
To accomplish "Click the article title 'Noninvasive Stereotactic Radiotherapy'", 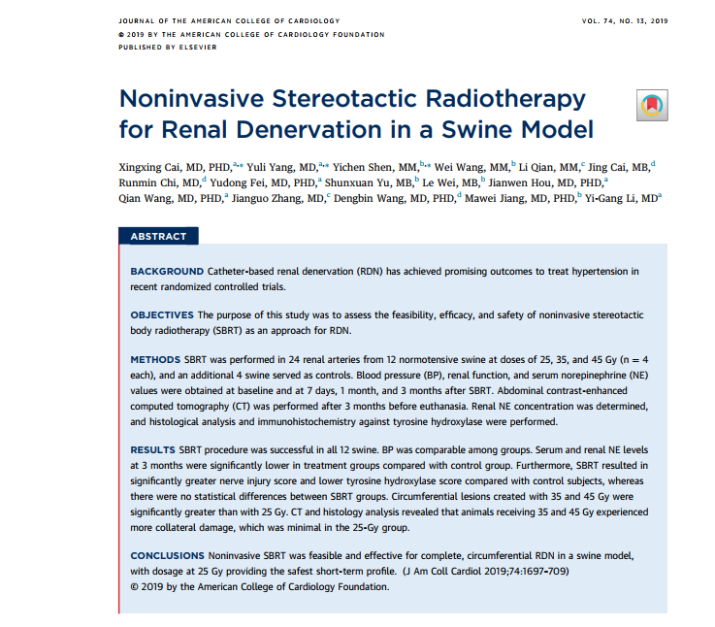I will tap(352, 99).
